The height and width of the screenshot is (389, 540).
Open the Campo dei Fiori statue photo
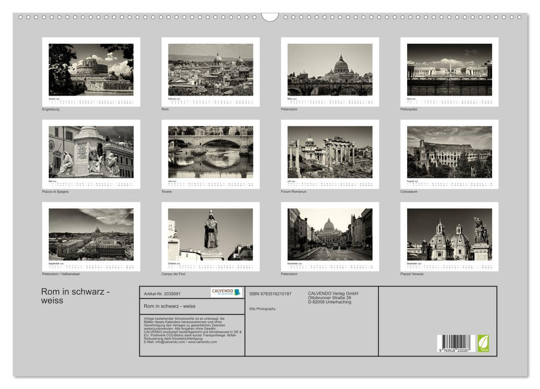(210, 234)
